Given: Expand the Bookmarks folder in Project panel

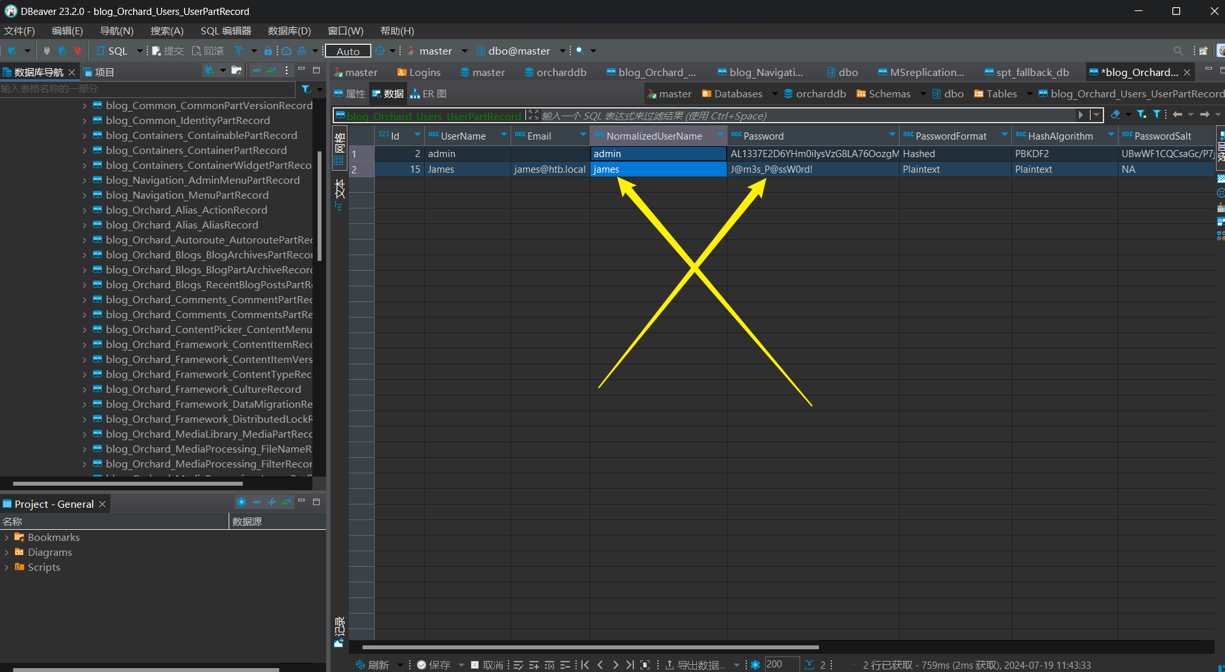Looking at the screenshot, I should pyautogui.click(x=6, y=538).
